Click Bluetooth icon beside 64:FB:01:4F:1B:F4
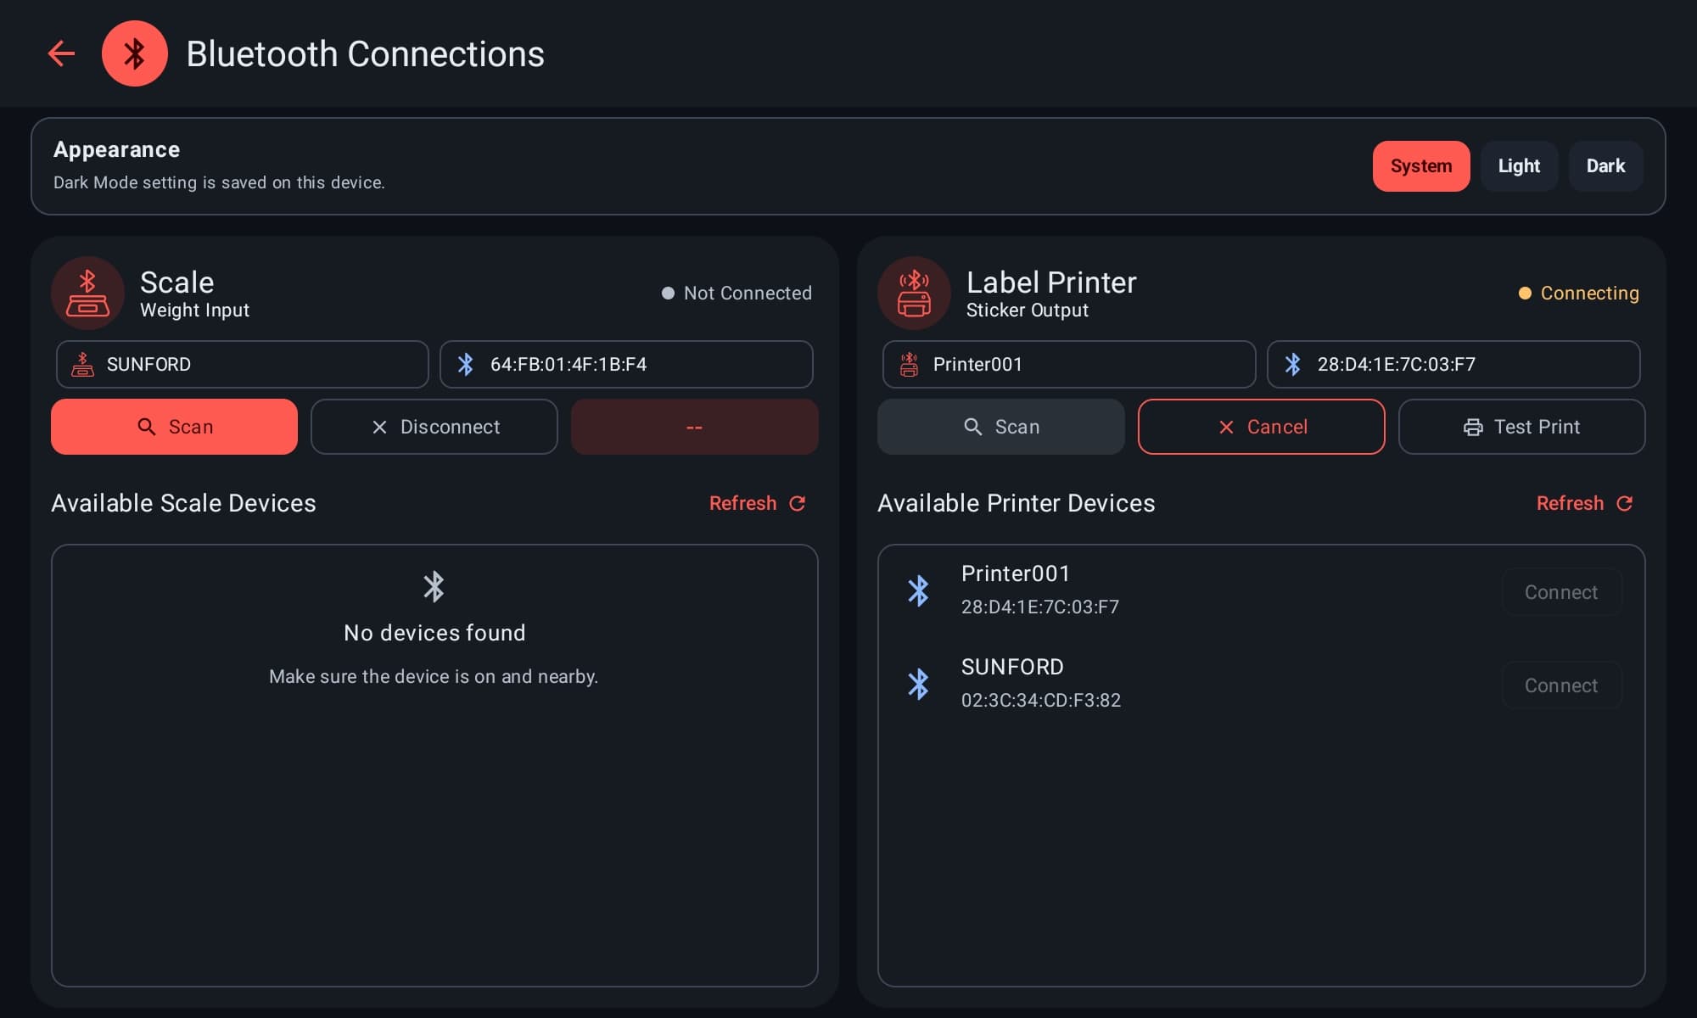The width and height of the screenshot is (1697, 1018). (x=466, y=364)
